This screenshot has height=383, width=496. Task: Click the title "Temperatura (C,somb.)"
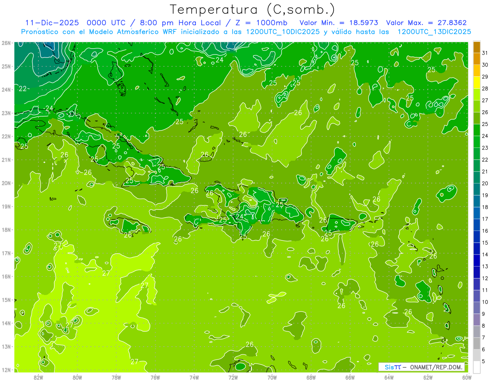tap(253, 10)
